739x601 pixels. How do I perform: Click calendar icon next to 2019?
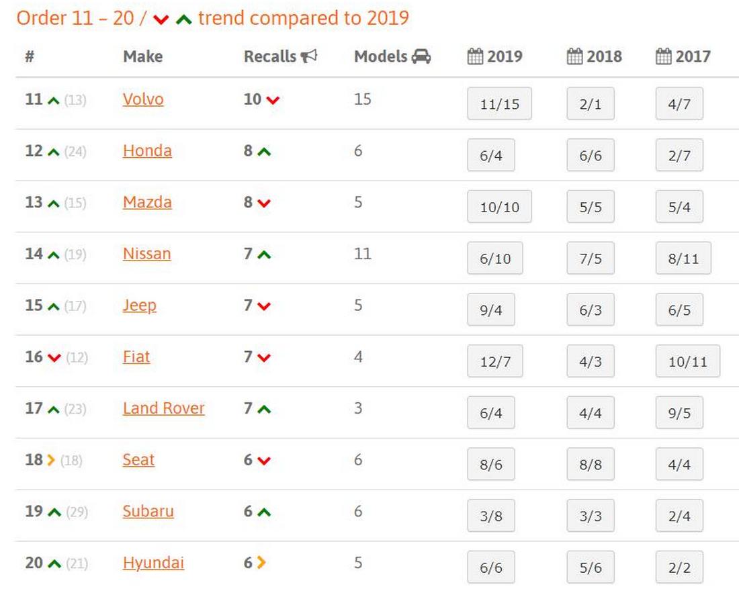(475, 56)
